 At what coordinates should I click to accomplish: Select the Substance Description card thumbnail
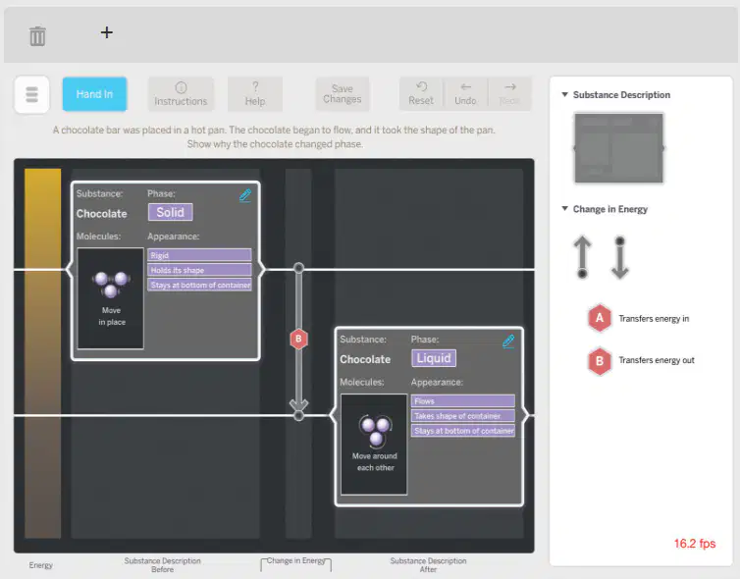coord(618,148)
